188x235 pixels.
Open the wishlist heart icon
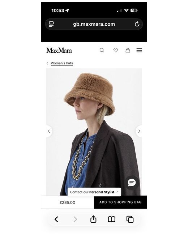[x=116, y=50]
